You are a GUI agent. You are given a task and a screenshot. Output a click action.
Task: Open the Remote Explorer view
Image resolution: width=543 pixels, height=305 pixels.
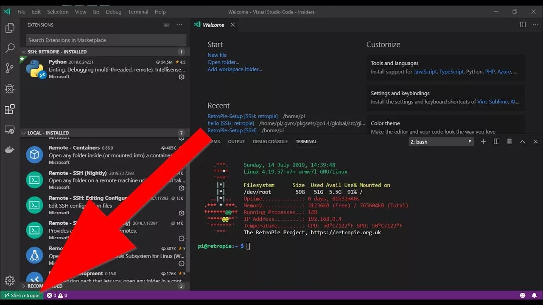(10, 130)
